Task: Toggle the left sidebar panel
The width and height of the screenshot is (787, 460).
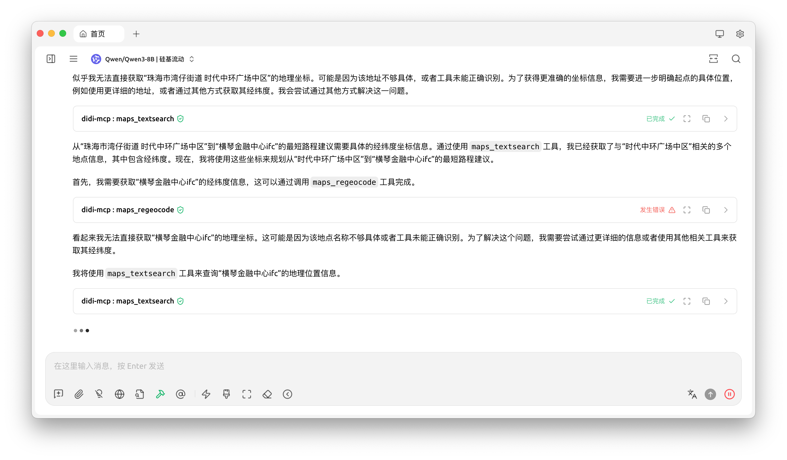Action: point(51,59)
